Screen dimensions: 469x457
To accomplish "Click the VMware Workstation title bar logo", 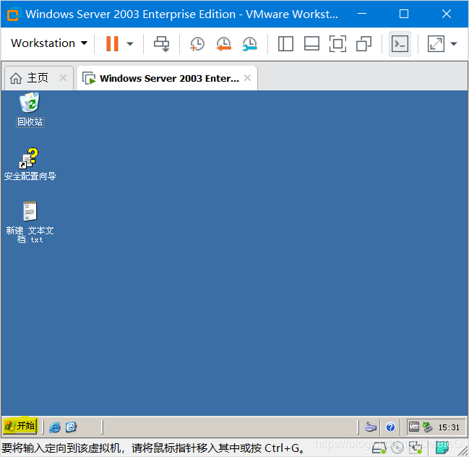I will pos(13,14).
